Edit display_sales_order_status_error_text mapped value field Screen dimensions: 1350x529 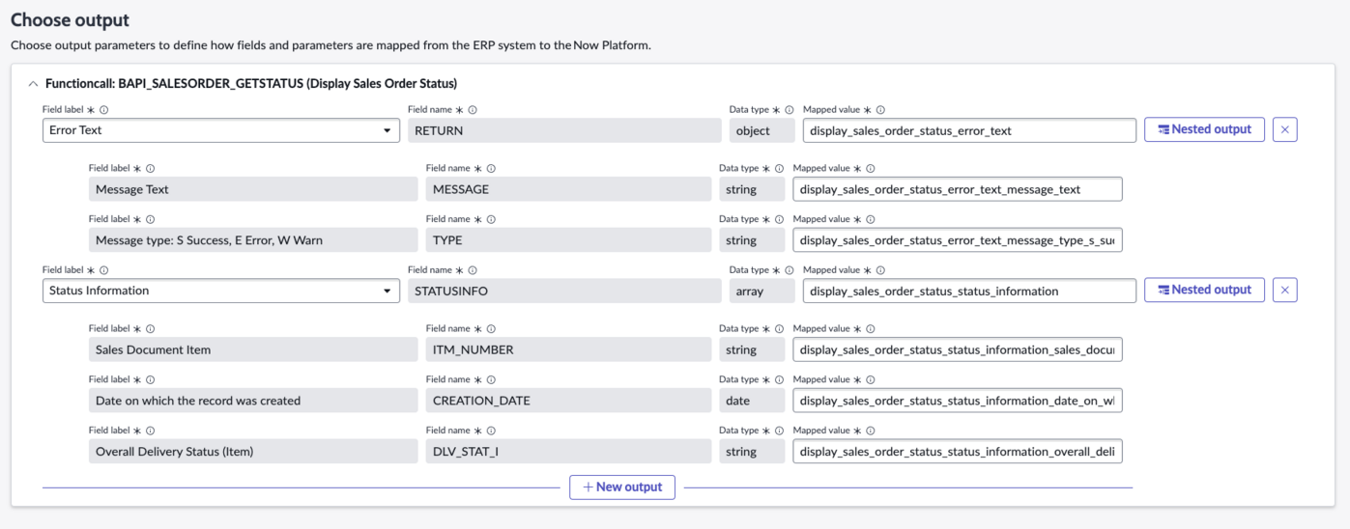click(x=969, y=130)
